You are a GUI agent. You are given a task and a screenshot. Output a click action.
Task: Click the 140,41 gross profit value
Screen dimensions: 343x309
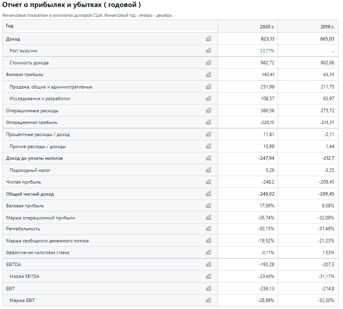click(x=268, y=74)
